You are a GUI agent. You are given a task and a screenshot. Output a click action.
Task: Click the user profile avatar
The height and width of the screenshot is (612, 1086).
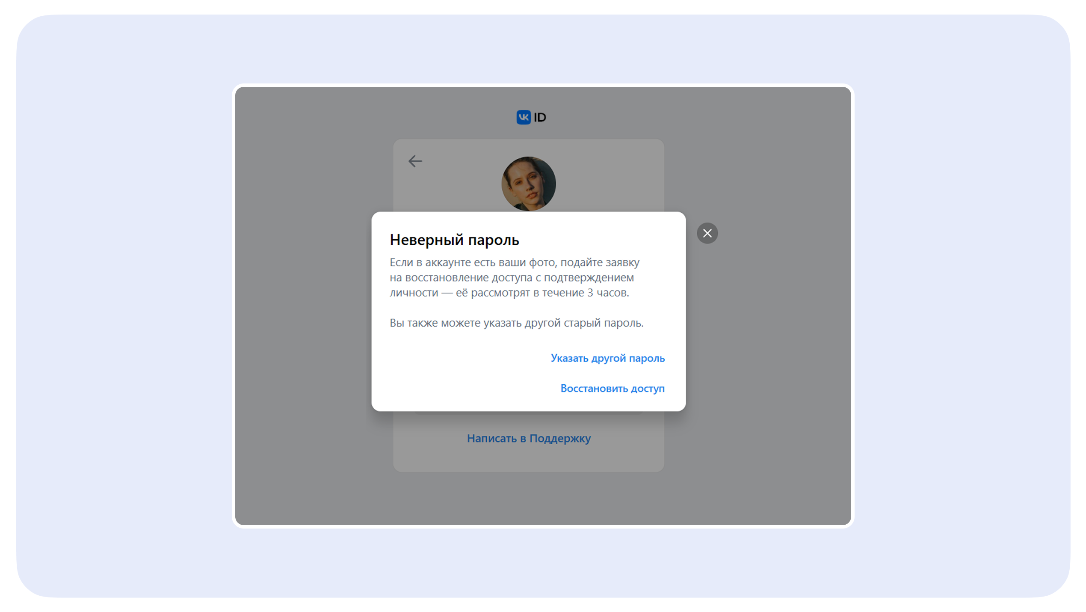pos(528,184)
